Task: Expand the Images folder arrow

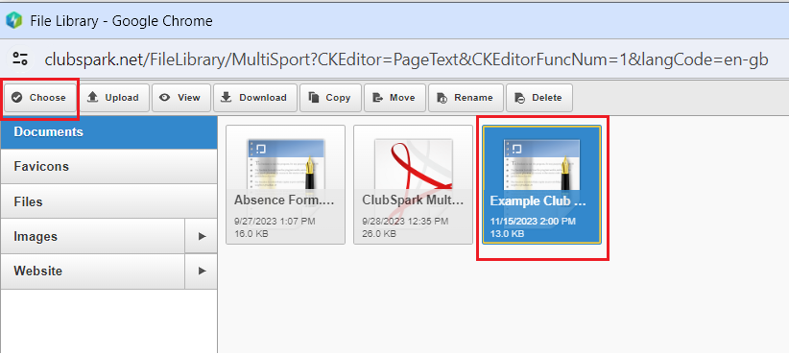Action: 202,236
